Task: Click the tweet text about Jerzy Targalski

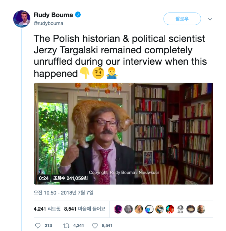Action: 120,56
